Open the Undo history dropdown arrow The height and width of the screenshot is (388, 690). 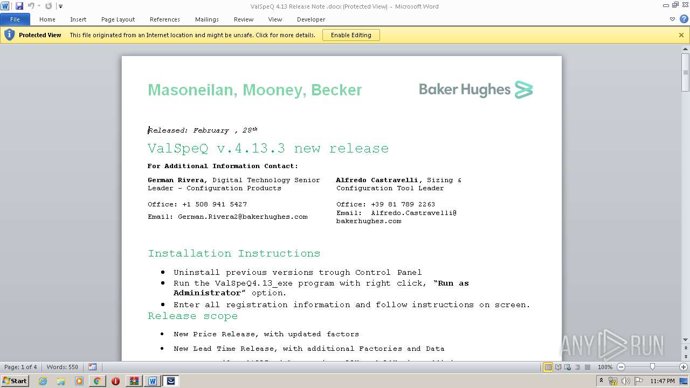pyautogui.click(x=39, y=6)
